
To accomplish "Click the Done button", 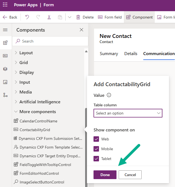I will 105,175.
